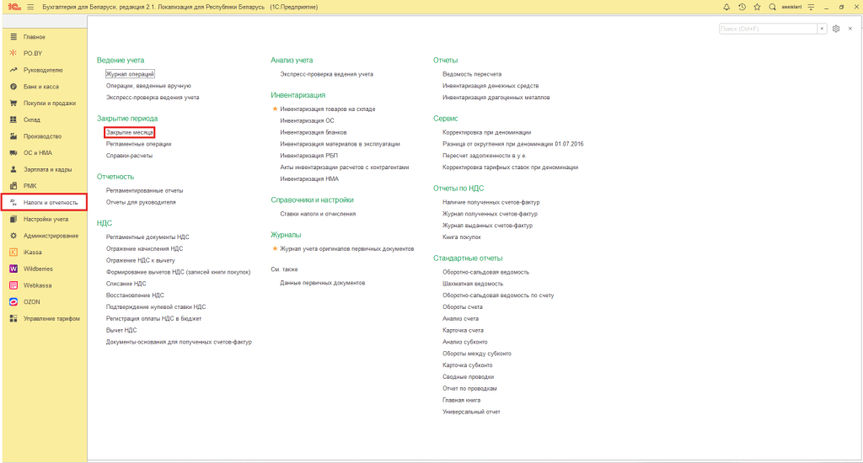Clear the search field with x button
Screen dimensions: 863x463
[x=822, y=29]
